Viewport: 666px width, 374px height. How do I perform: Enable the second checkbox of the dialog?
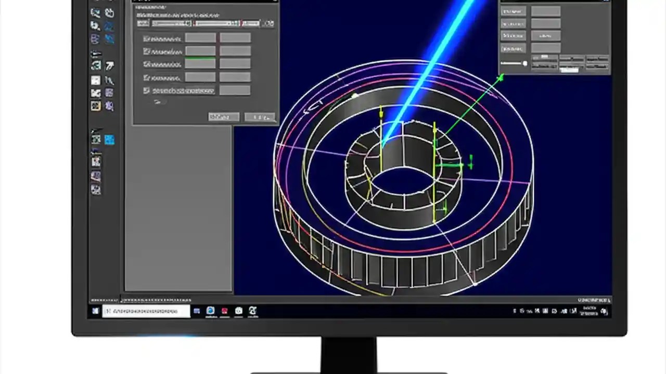coord(147,51)
